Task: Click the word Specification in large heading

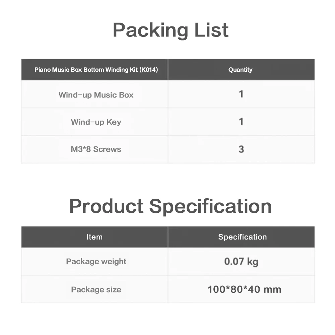Action: 210,206
